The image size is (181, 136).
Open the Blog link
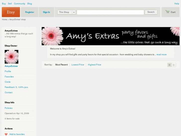30,3
